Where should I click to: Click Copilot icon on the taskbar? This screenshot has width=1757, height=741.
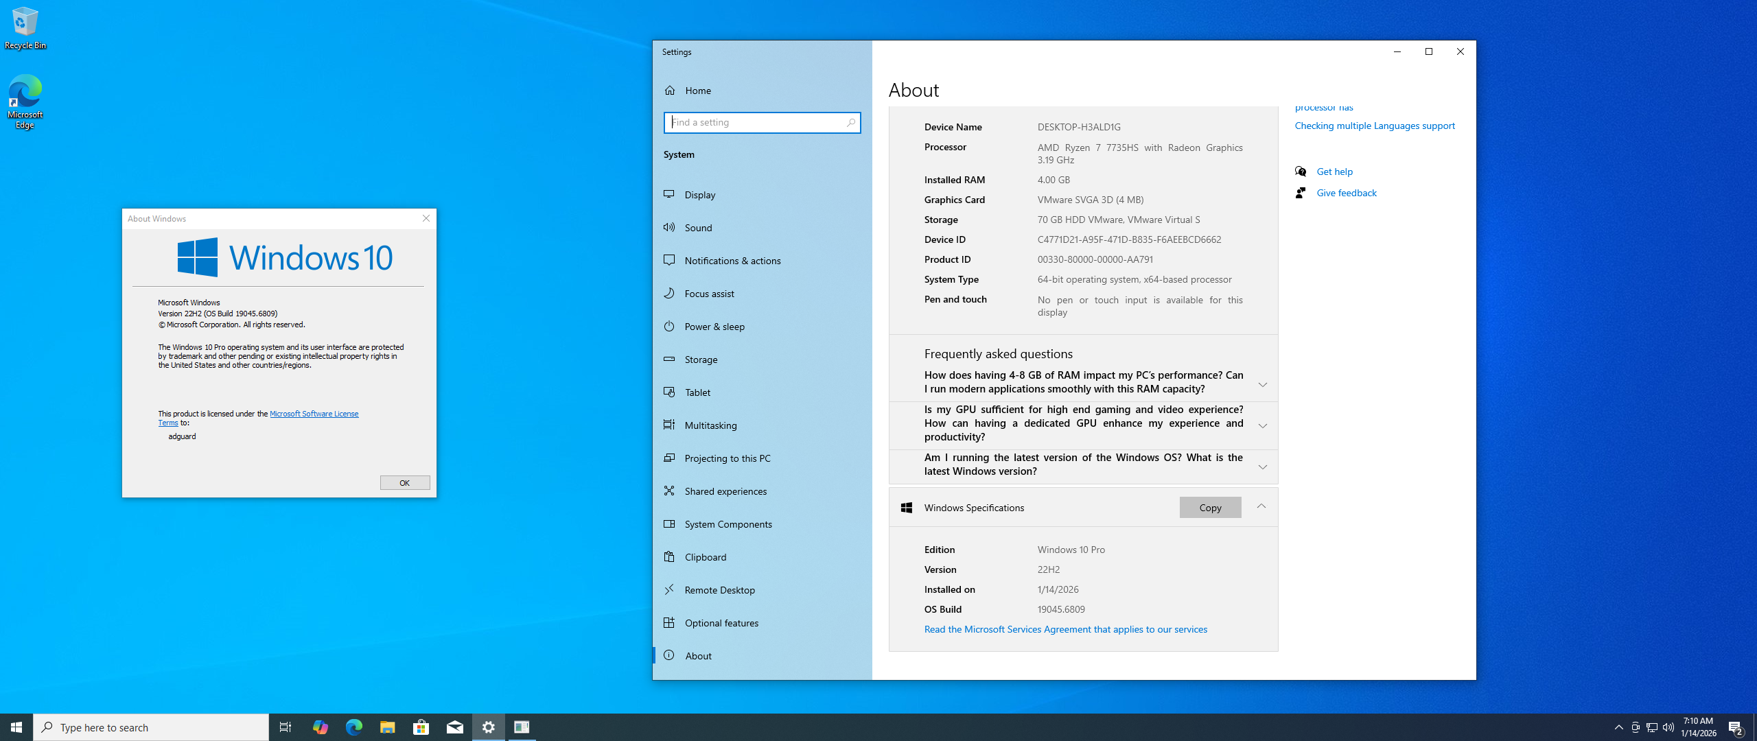pos(320,727)
